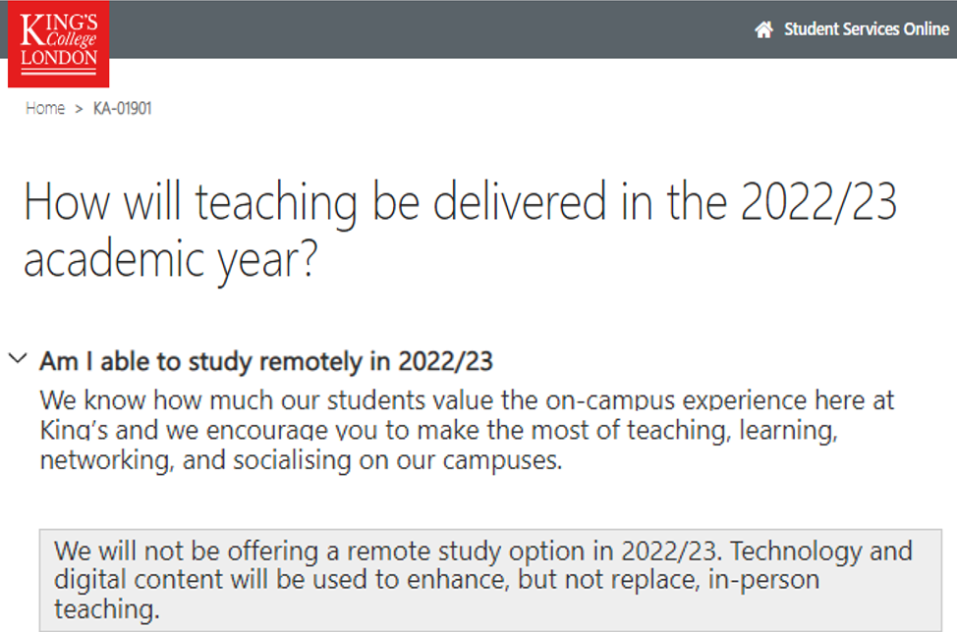Toggle the "Am I able to study remotely" heading

pyautogui.click(x=265, y=361)
